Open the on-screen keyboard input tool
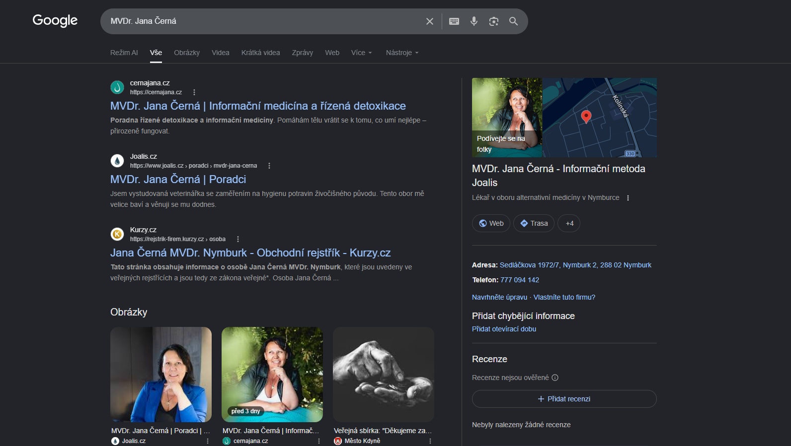The width and height of the screenshot is (791, 446). point(454,21)
